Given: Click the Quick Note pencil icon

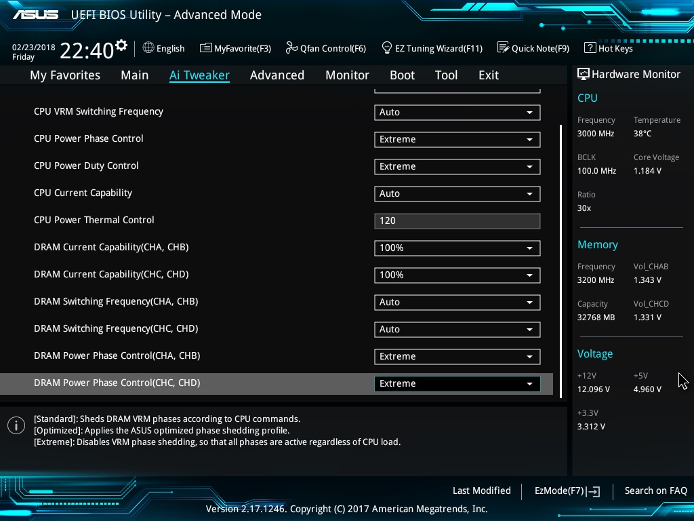Looking at the screenshot, I should tap(504, 47).
